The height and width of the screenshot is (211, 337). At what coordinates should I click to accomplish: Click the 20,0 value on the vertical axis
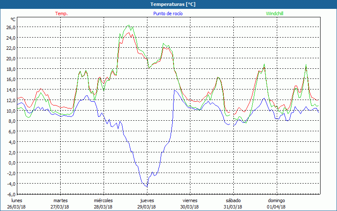click(x=11, y=58)
